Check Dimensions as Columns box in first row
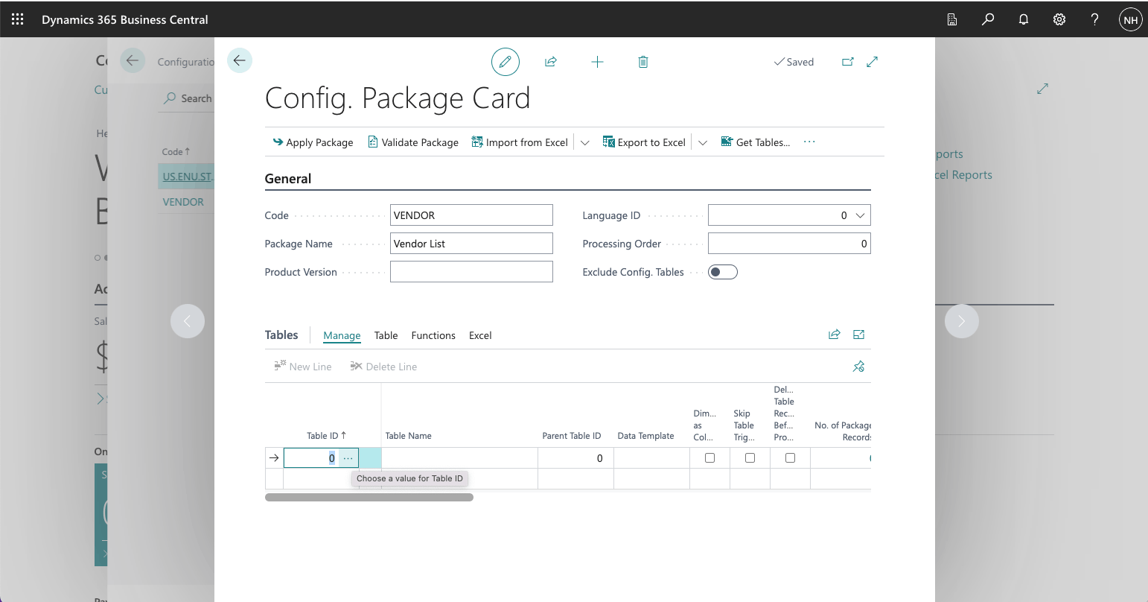 coord(709,458)
